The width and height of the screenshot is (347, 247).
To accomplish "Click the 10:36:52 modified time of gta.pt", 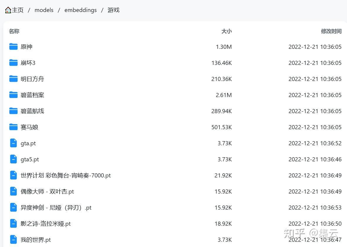I will (x=331, y=143).
